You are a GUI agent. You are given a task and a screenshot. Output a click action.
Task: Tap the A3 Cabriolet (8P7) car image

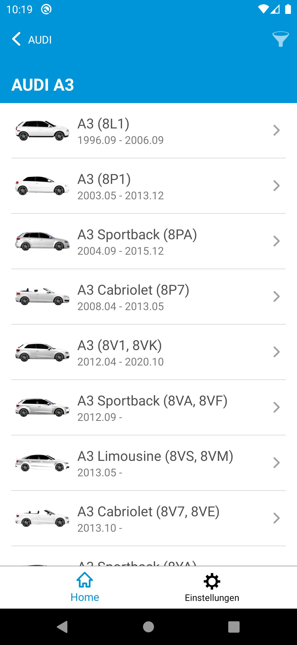[x=42, y=297]
